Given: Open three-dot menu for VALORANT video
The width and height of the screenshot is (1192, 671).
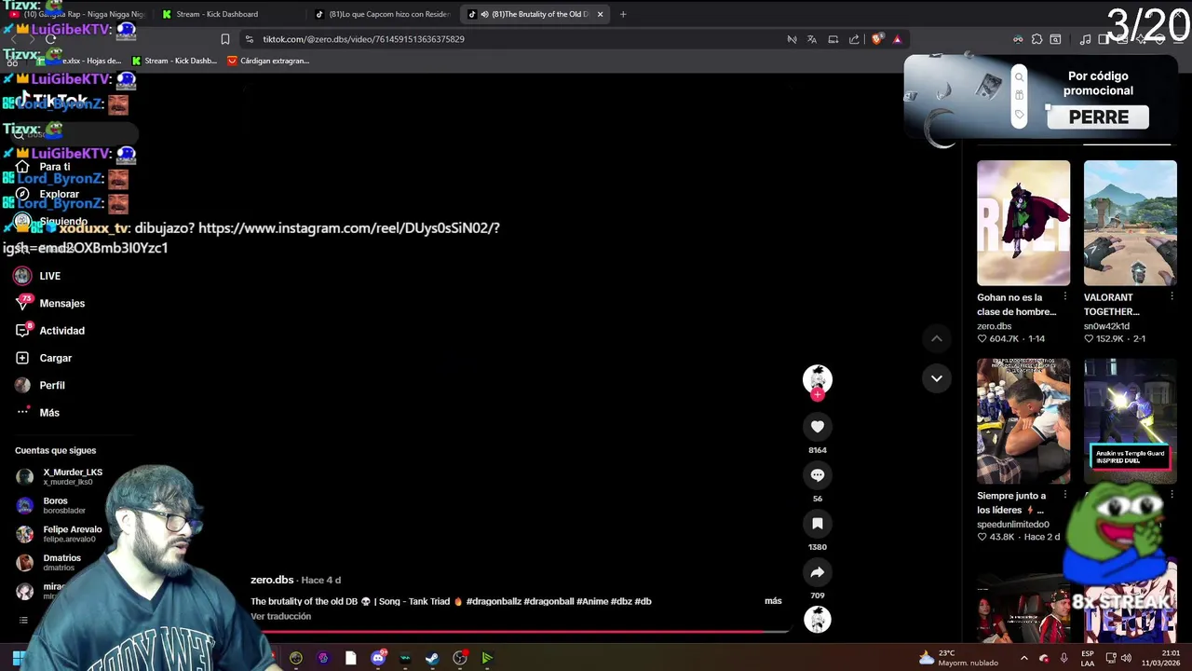Looking at the screenshot, I should click(x=1171, y=297).
